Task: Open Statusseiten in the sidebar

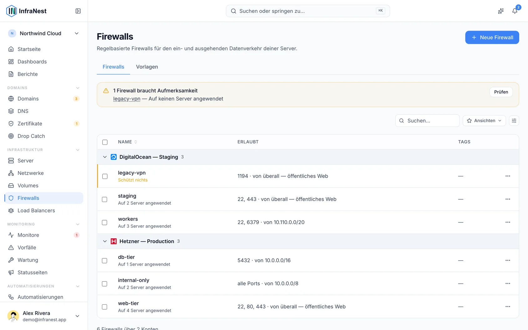Action: pyautogui.click(x=44, y=272)
